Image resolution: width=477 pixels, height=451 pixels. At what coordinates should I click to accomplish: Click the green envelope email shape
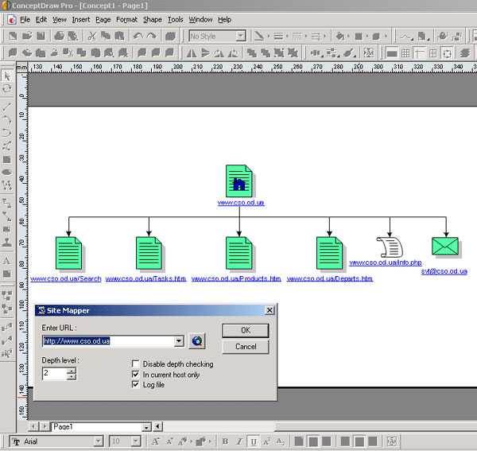point(445,247)
